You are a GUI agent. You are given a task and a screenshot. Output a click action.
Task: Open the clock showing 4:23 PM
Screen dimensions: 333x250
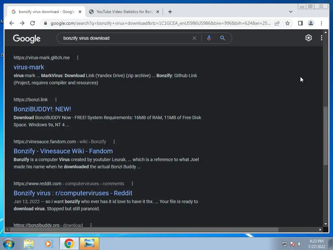click(x=316, y=244)
